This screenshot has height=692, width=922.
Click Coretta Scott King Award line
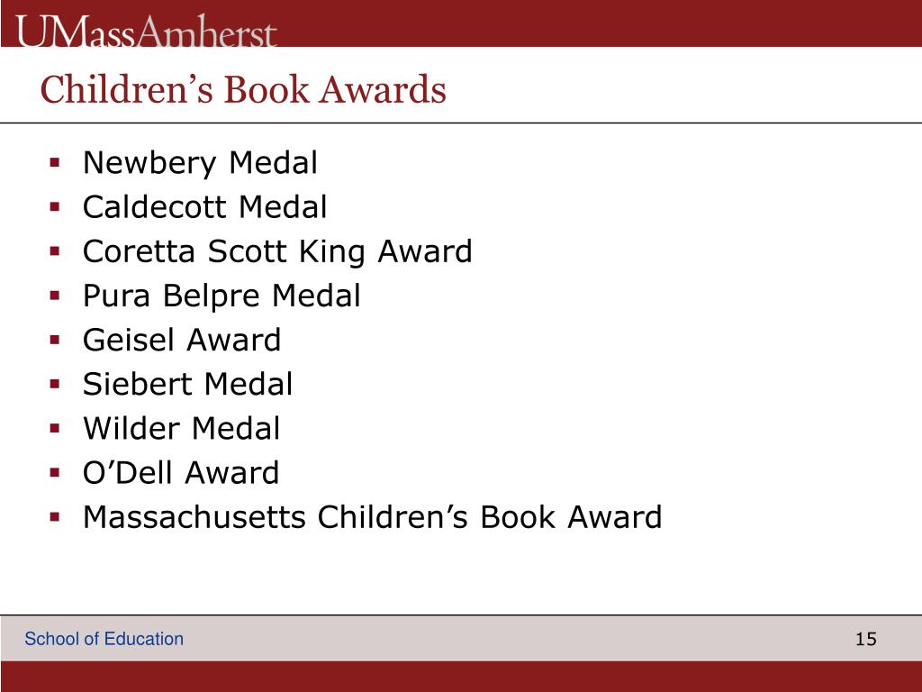277,252
